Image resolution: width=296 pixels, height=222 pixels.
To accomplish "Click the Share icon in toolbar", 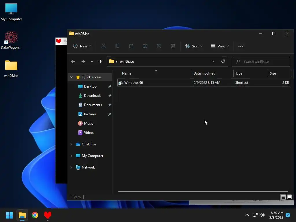I will (159, 46).
